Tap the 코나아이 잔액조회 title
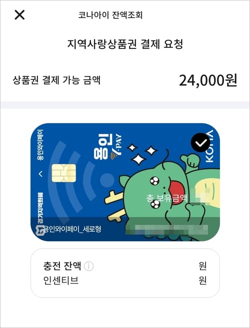 [x=110, y=15]
